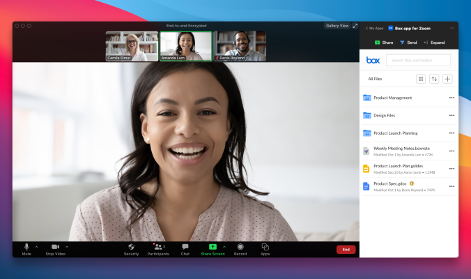The width and height of the screenshot is (471, 279).
Task: Expand video options arrow next to Stop Video
Action: (x=67, y=246)
